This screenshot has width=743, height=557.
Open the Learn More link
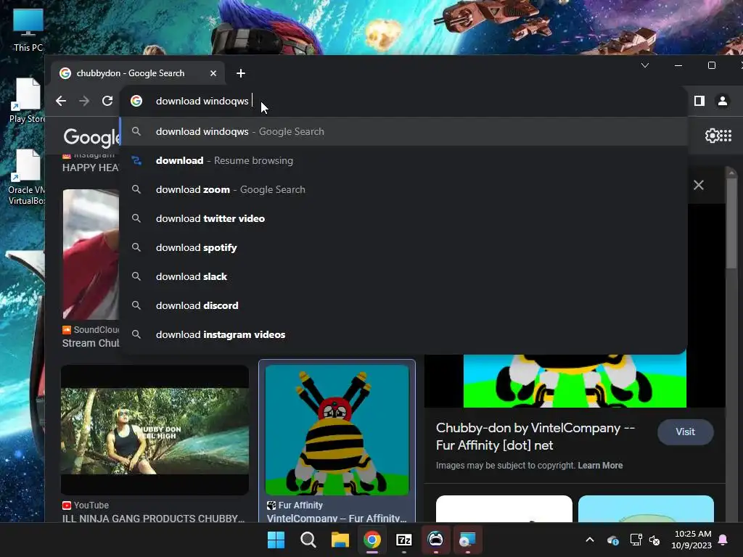[x=600, y=466]
